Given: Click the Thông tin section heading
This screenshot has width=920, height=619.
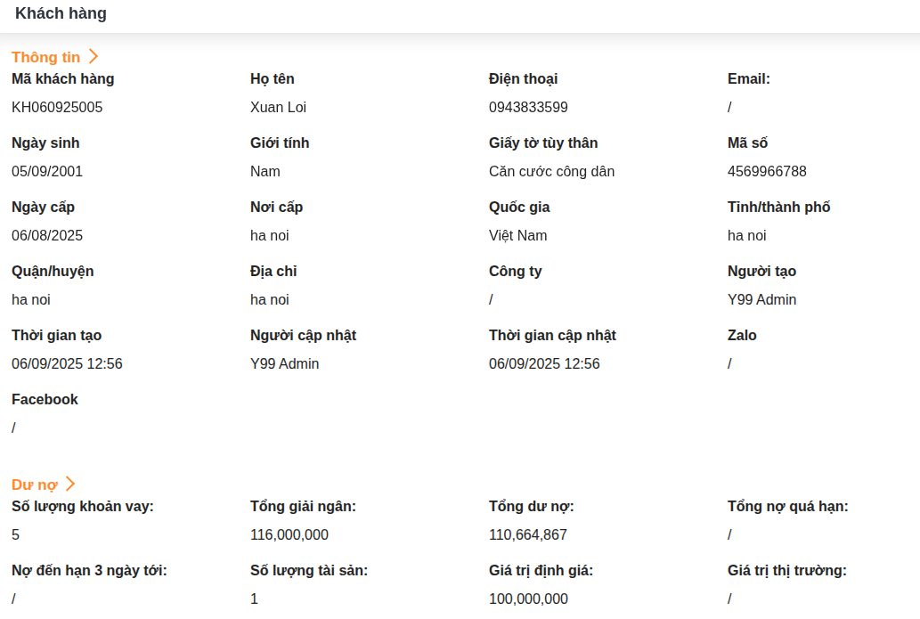Looking at the screenshot, I should click(45, 58).
